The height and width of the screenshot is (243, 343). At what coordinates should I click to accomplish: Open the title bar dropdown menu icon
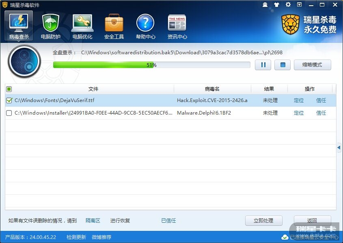point(300,4)
